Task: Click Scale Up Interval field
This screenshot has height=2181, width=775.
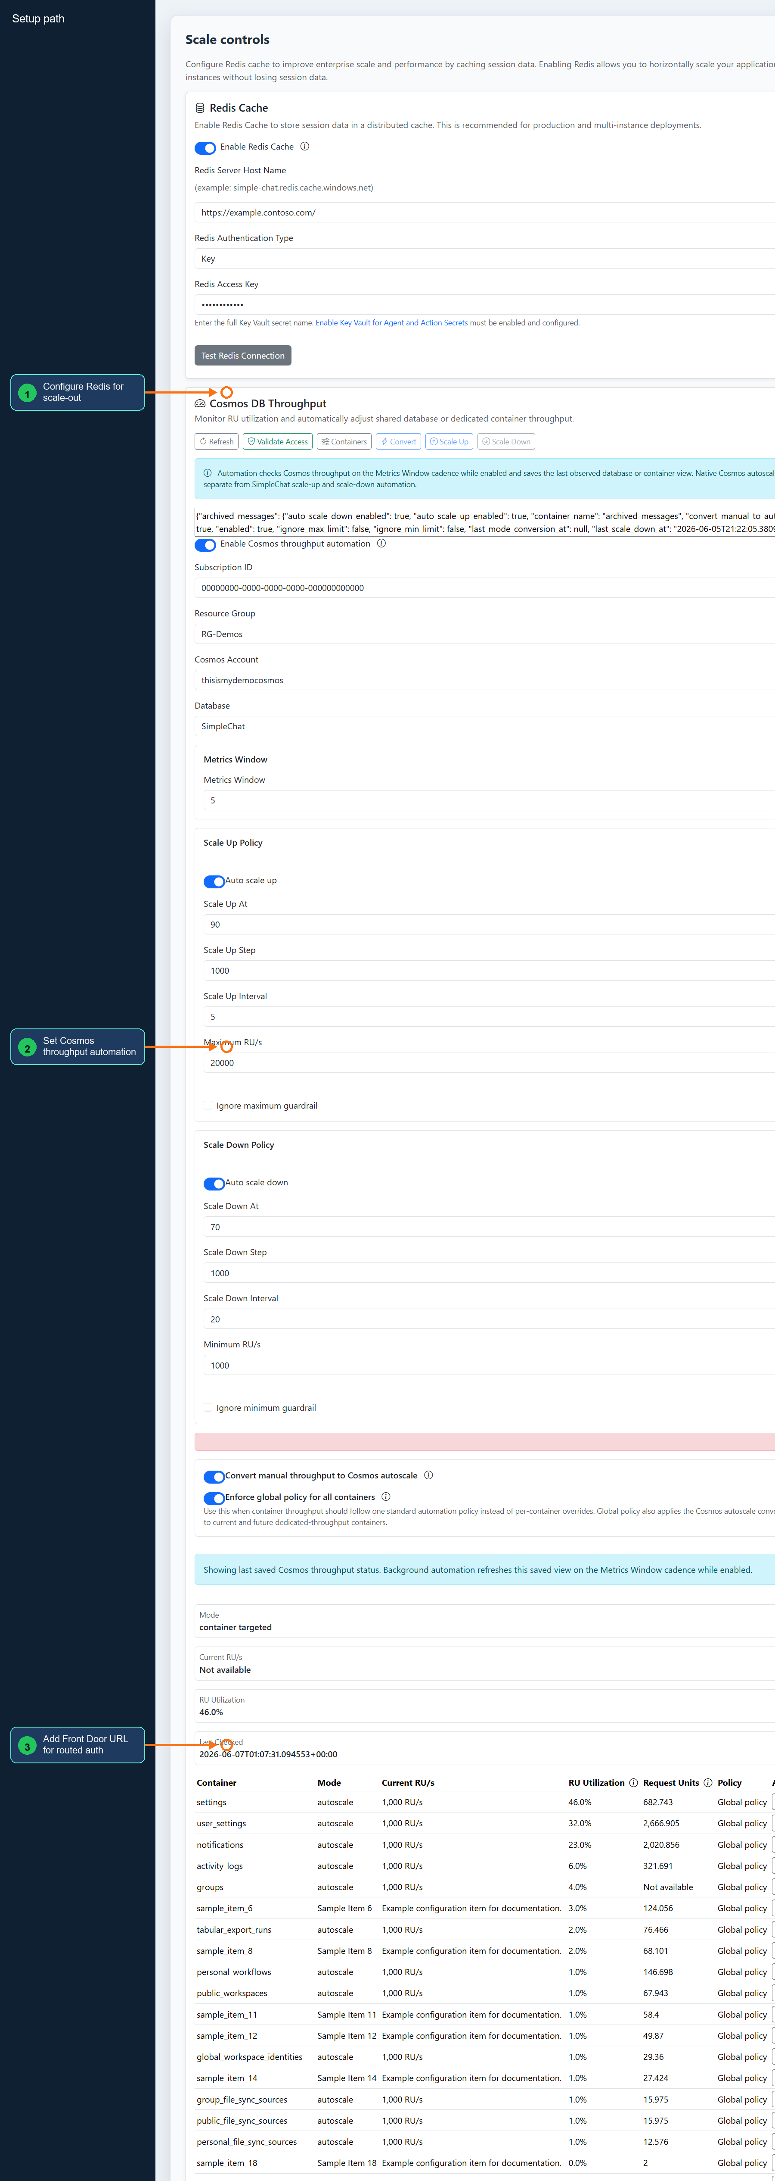Action: click(x=489, y=1017)
